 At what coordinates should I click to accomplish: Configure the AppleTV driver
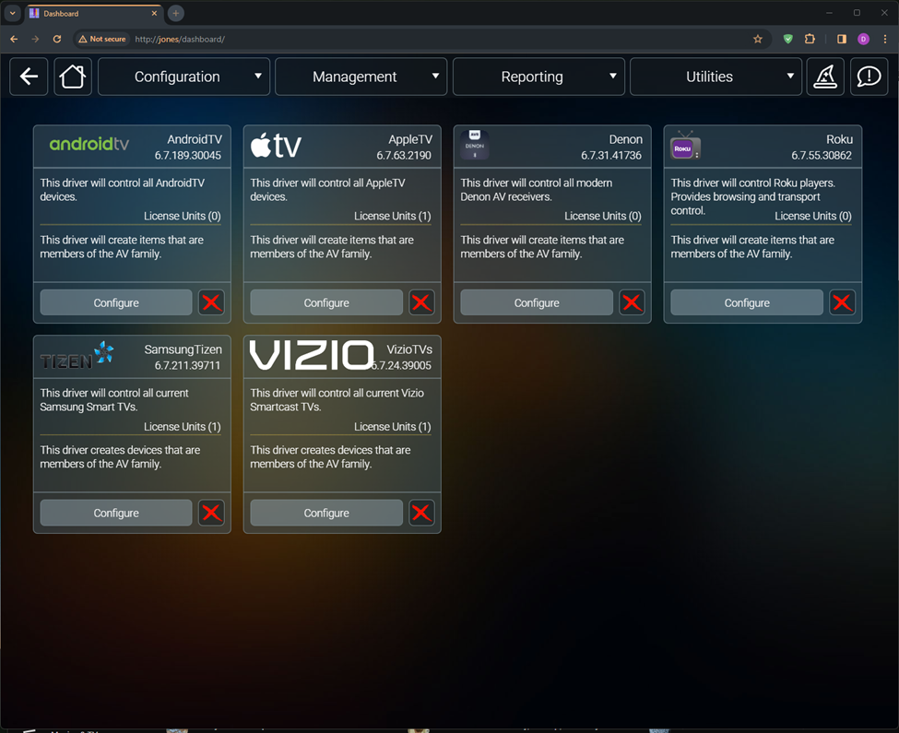[326, 302]
